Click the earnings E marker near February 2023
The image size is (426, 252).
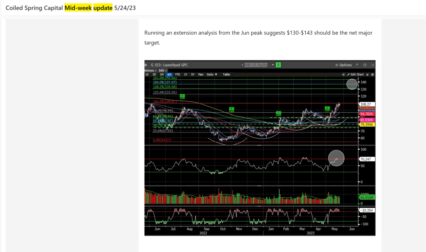point(279,113)
